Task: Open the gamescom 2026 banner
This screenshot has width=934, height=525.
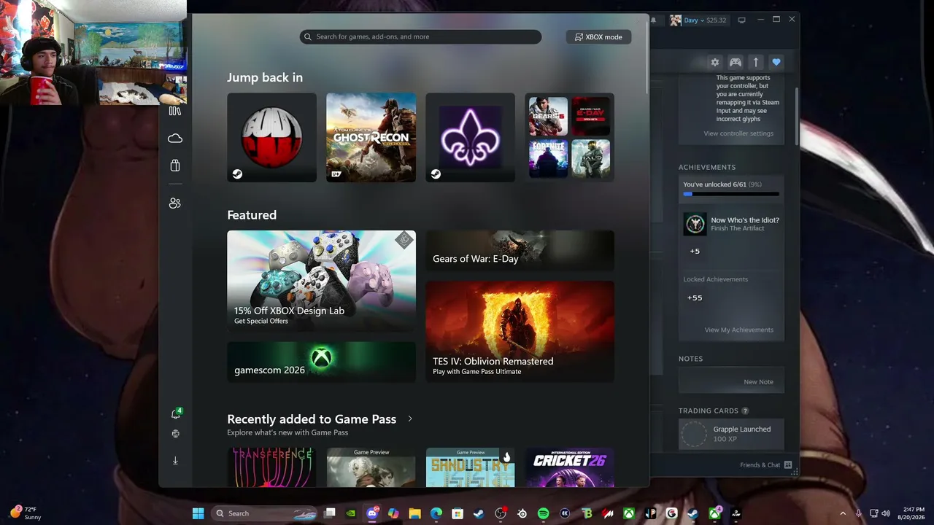Action: coord(321,362)
